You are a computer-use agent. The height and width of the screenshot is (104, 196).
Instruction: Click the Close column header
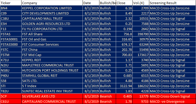click(124, 3)
